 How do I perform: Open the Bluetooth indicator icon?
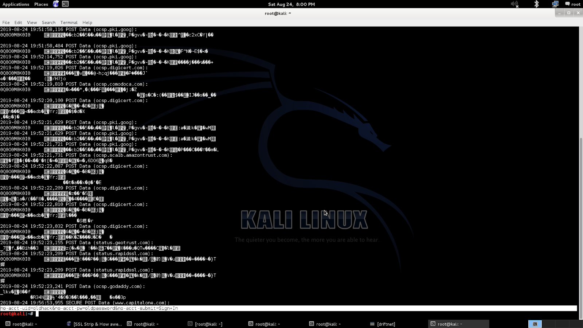point(536,4)
